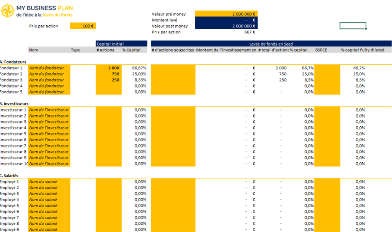The image size is (392, 232).
Task: Click the My Business Plan compass logo
Action: click(8, 11)
